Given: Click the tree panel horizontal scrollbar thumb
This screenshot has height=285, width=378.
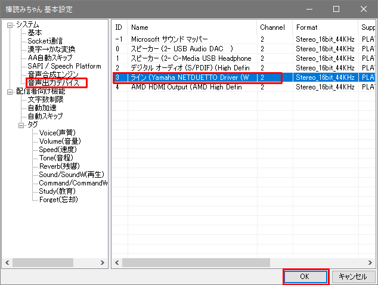Looking at the screenshot, I should pyautogui.click(x=43, y=262).
